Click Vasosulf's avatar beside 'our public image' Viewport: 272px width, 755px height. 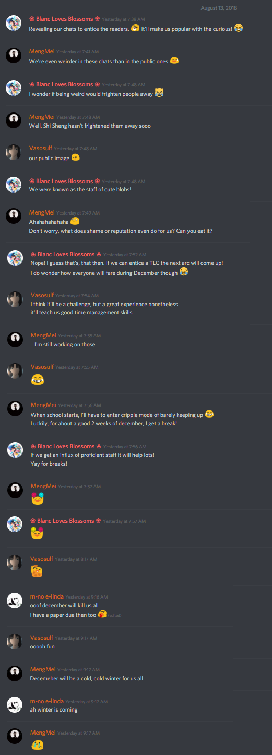13,153
